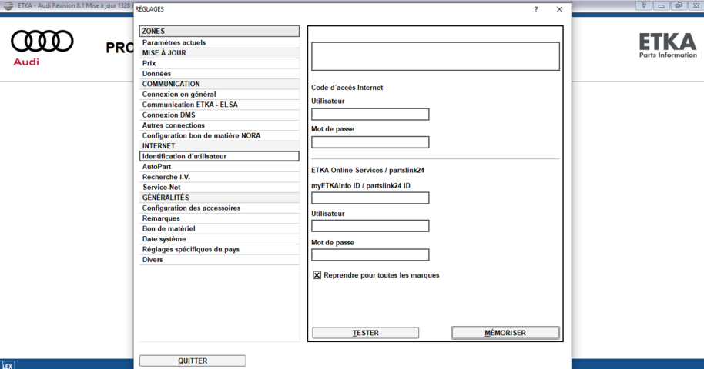Select Réglages spécifiques du pays

point(219,249)
